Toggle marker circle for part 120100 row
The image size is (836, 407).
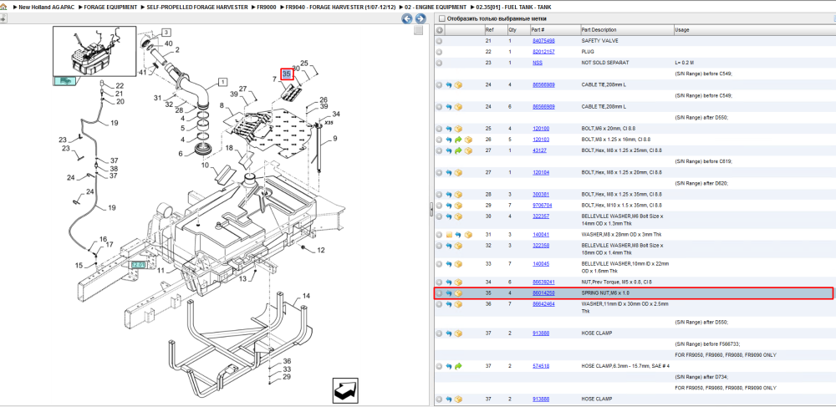tap(440, 129)
